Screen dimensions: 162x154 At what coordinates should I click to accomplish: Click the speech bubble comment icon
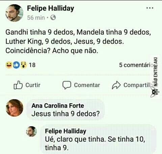point(67,85)
